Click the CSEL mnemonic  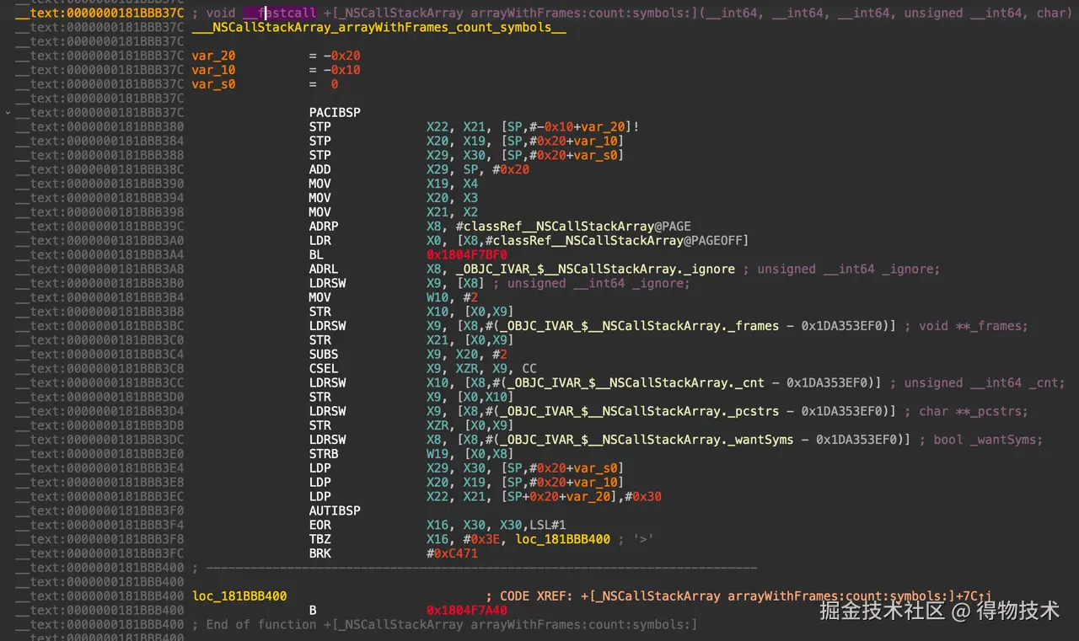[324, 368]
